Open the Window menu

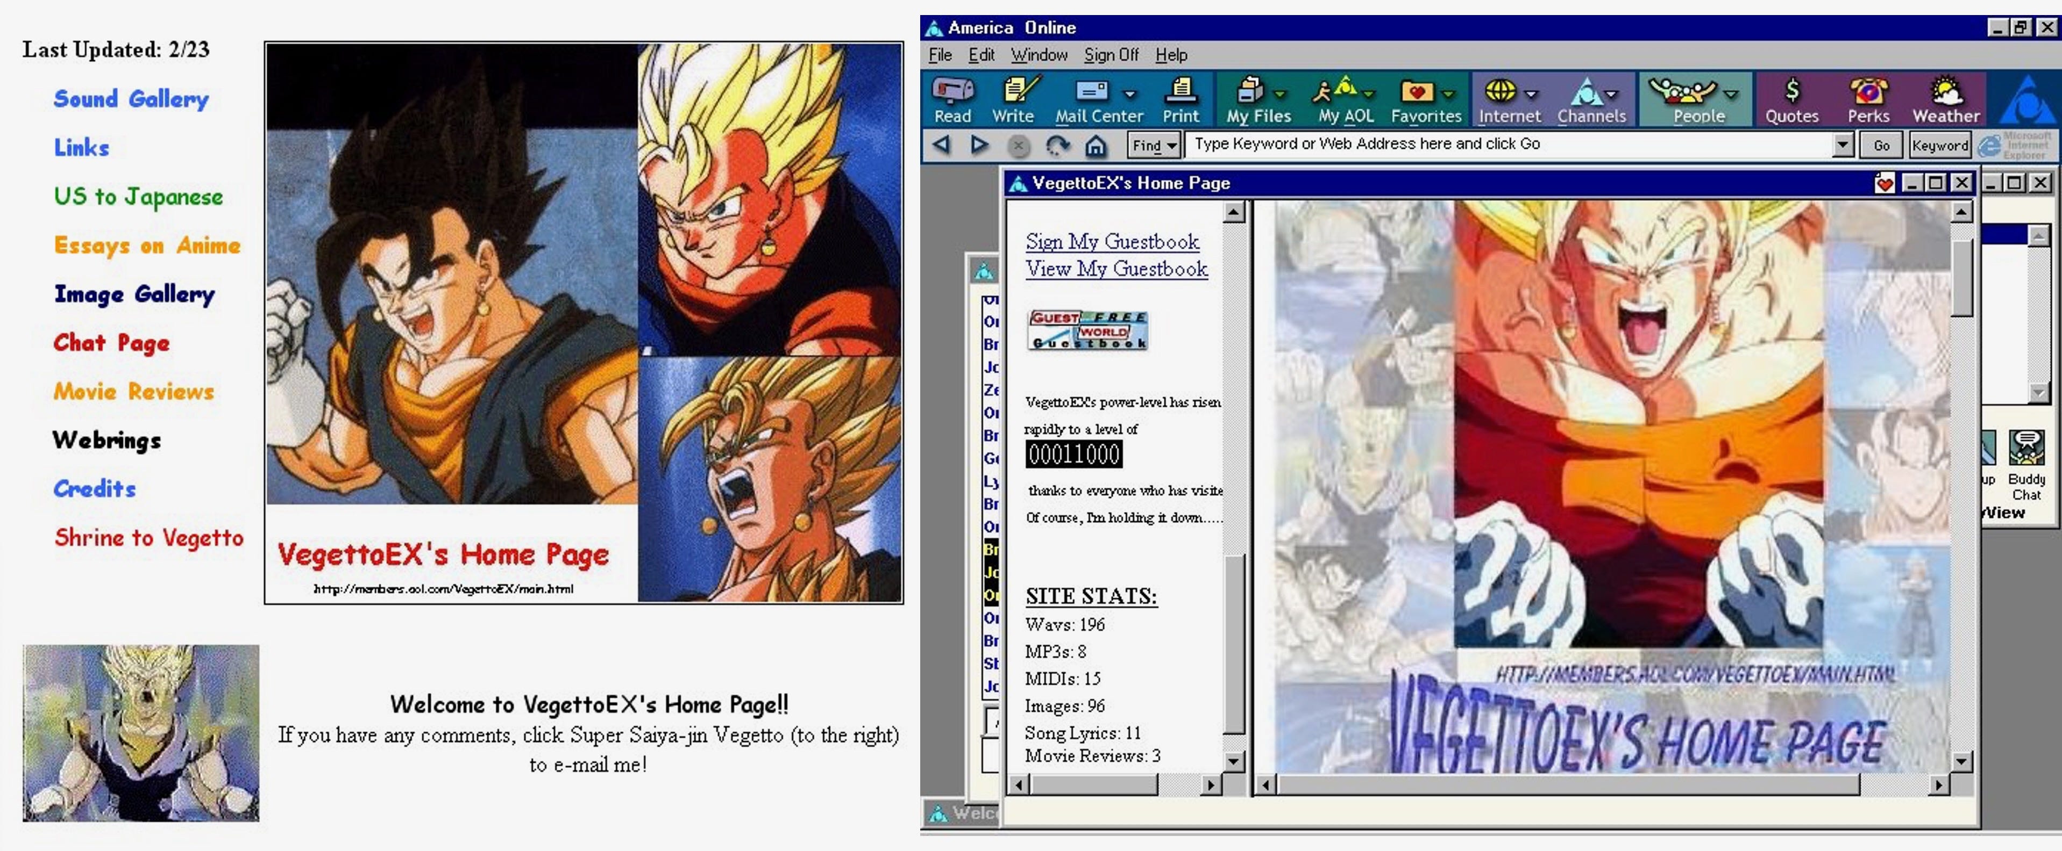(1039, 54)
